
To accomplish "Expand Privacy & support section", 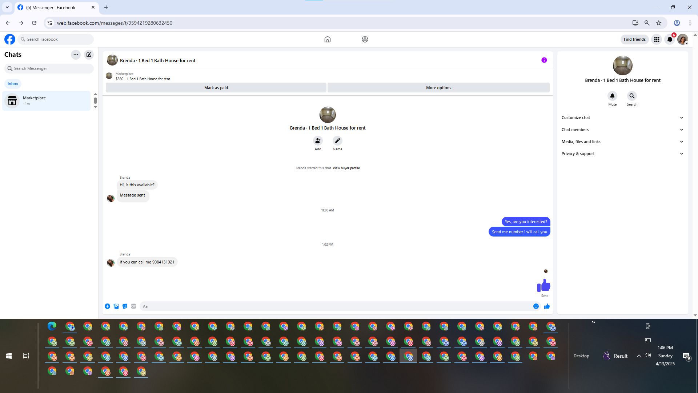I will 622,154.
